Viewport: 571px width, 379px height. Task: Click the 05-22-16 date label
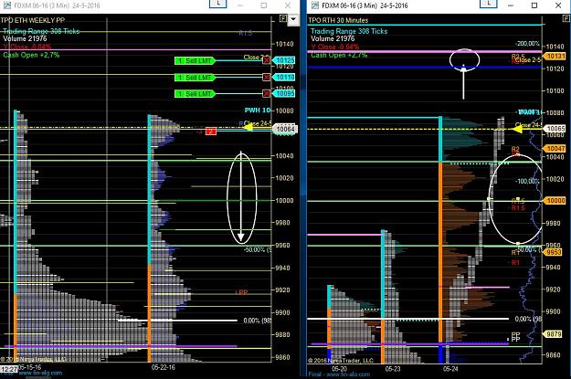pos(164,367)
